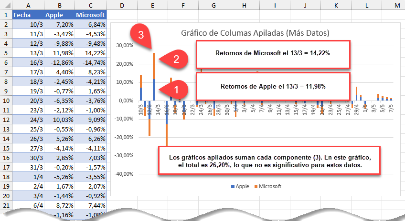Select row 1 by its row number
Screen dimensions: 405x221
[6, 15]
